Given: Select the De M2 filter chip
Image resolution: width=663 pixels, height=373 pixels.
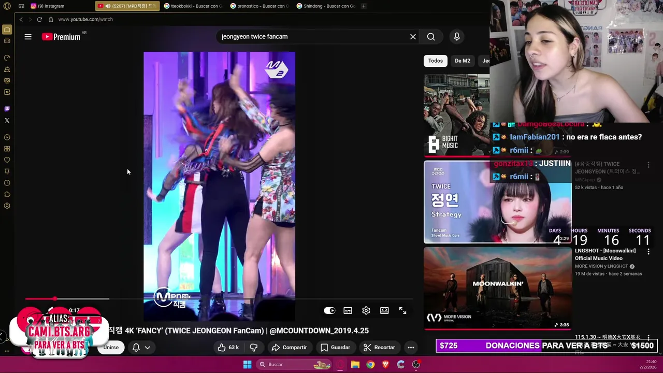Looking at the screenshot, I should (463, 61).
